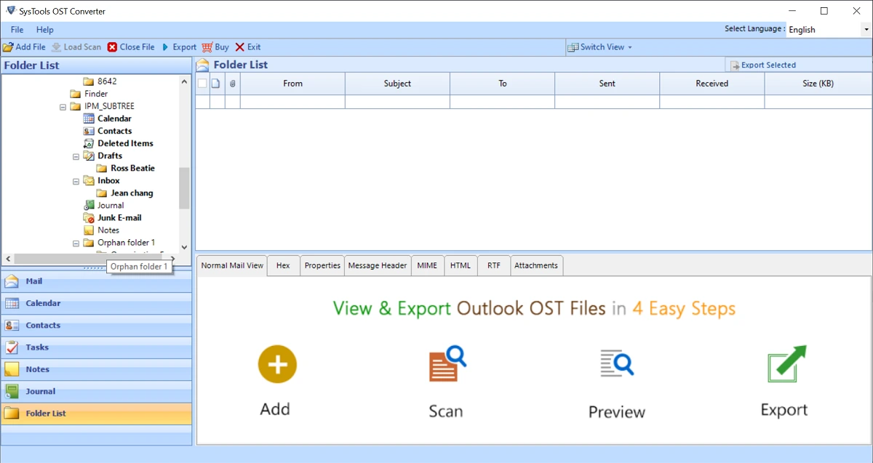Select the Jean chang subfolder
Viewport: 873px width, 463px height.
tap(132, 193)
